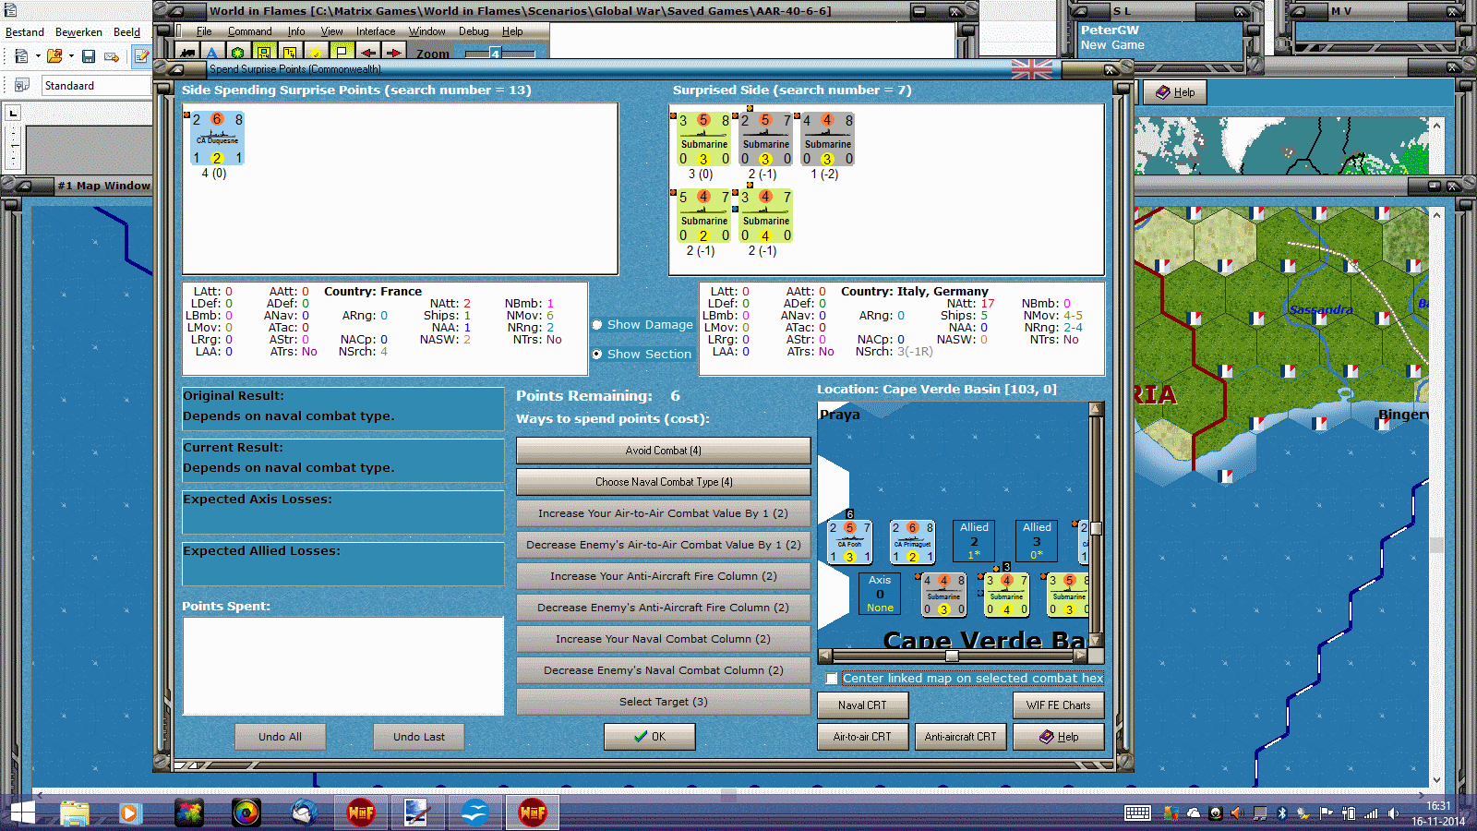Image resolution: width=1477 pixels, height=831 pixels.
Task: Open WIF FE Charts
Action: coord(1058,705)
